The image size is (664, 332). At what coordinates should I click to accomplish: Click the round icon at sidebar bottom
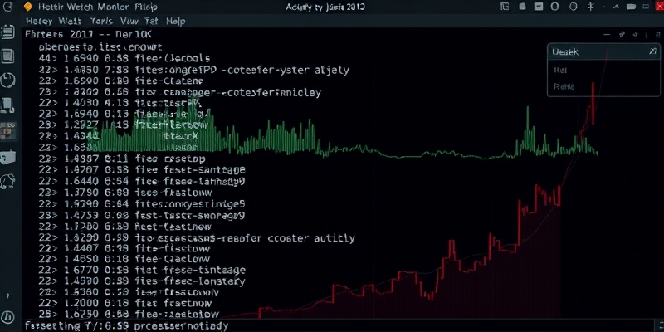[7, 317]
